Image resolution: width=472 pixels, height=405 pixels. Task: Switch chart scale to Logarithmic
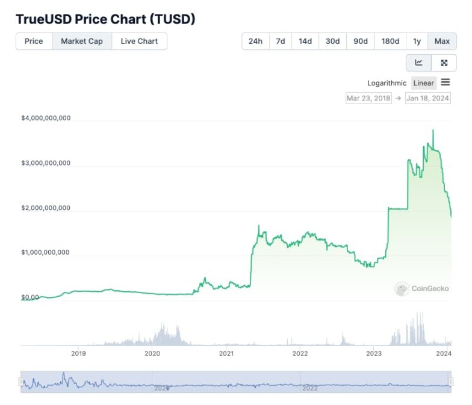pos(387,83)
